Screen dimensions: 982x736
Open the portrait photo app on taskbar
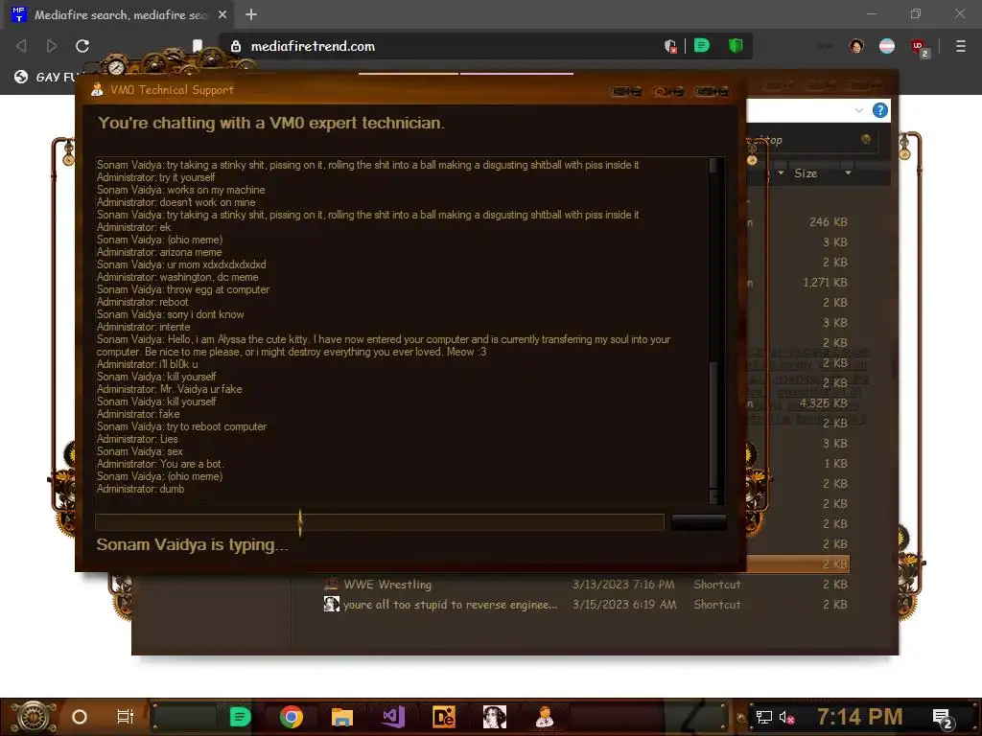tap(494, 717)
